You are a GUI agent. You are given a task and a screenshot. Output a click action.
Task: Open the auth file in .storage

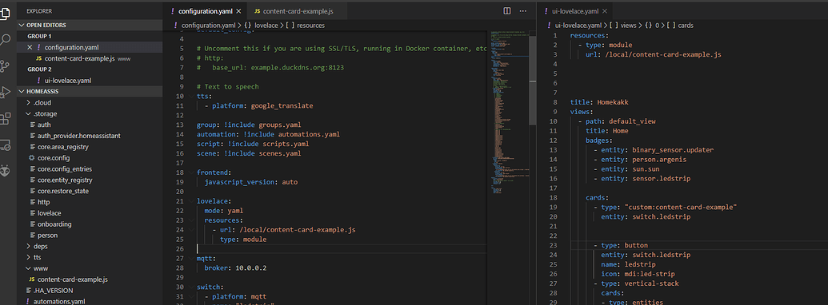click(44, 125)
